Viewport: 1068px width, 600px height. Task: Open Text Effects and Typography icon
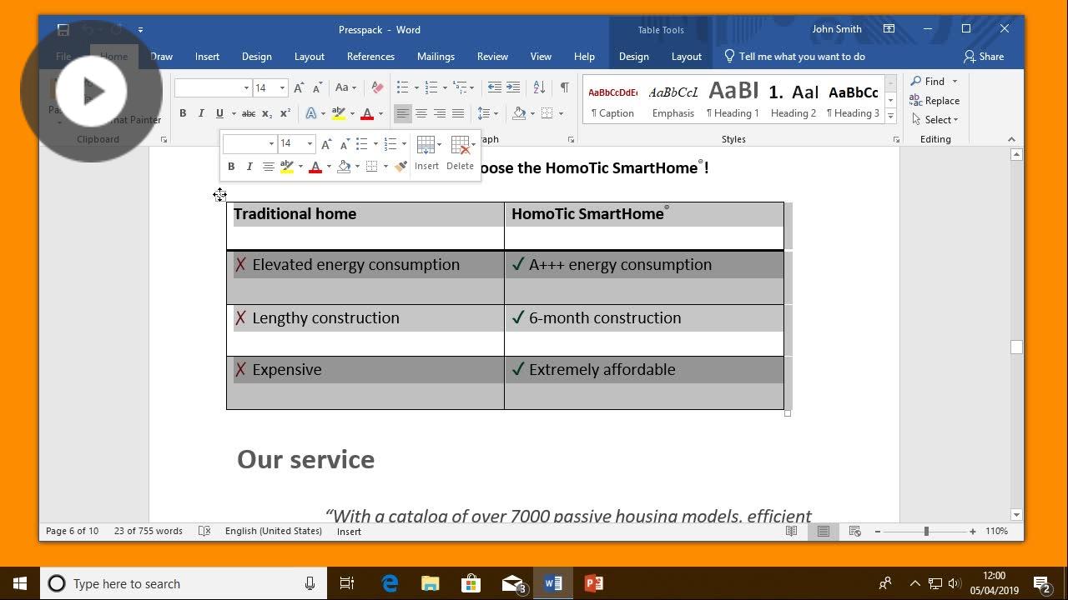coord(310,113)
